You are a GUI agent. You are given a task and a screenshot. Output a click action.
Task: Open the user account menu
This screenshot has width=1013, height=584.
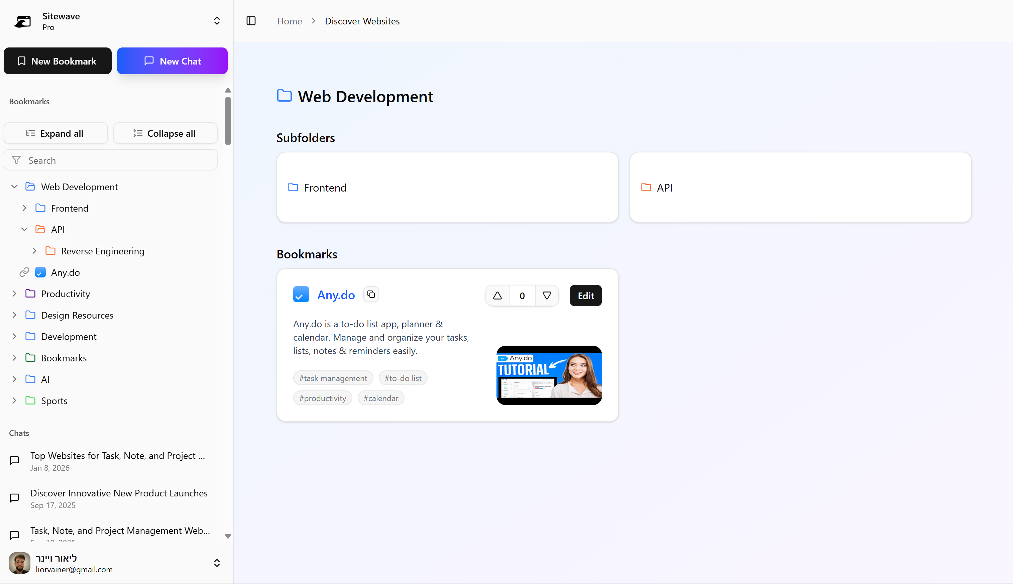pyautogui.click(x=217, y=563)
